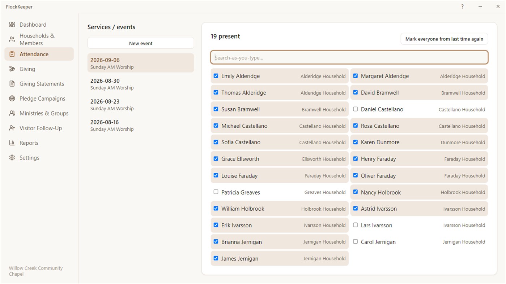Click the New event button
506x284 pixels.
coord(141,43)
